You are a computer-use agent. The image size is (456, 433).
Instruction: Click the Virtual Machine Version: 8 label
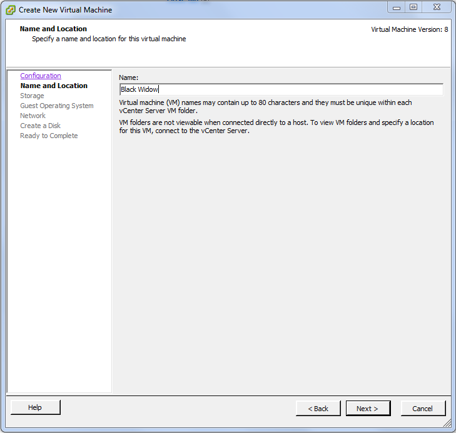409,29
